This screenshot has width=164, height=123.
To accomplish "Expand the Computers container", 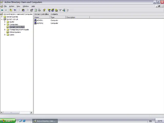I will click(x=5, y=25).
